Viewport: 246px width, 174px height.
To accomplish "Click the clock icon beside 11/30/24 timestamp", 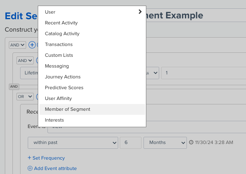I will pos(191,142).
